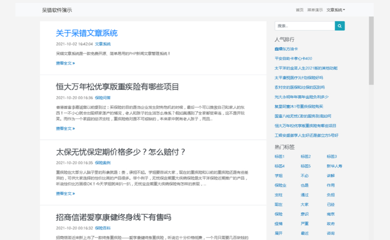Screen dimensions: 390x240
Task: Click the 呆错软件演示 site brand
Action: tap(57, 10)
